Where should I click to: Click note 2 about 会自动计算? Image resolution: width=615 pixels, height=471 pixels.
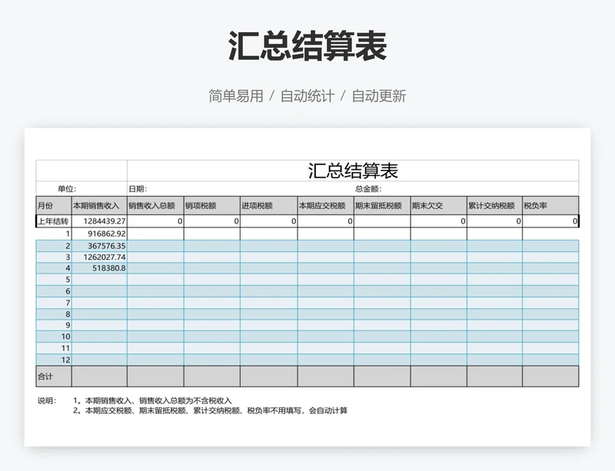[210, 410]
